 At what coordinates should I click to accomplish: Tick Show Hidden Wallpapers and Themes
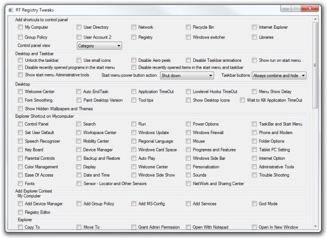20,108
